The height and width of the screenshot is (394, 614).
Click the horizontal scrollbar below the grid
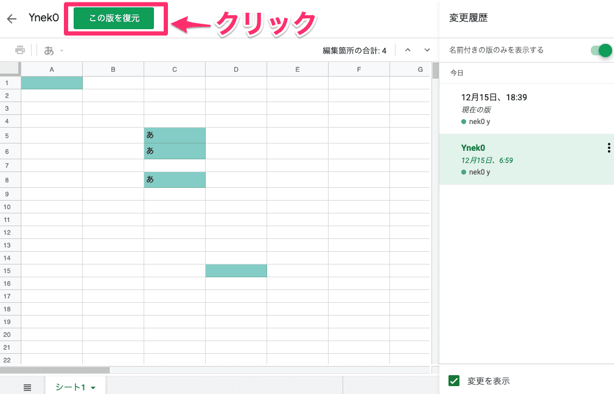tap(55, 370)
